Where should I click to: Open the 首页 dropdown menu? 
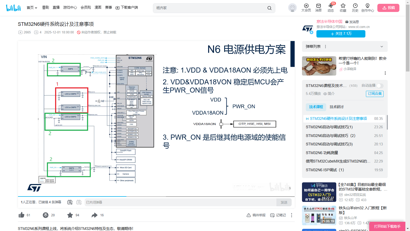tap(32, 8)
